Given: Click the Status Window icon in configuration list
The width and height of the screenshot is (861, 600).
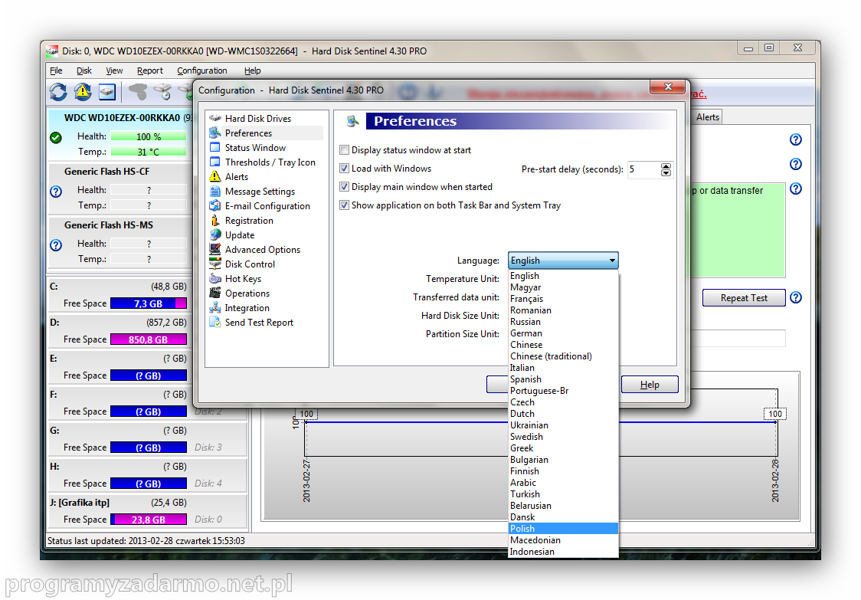Looking at the screenshot, I should tap(215, 147).
